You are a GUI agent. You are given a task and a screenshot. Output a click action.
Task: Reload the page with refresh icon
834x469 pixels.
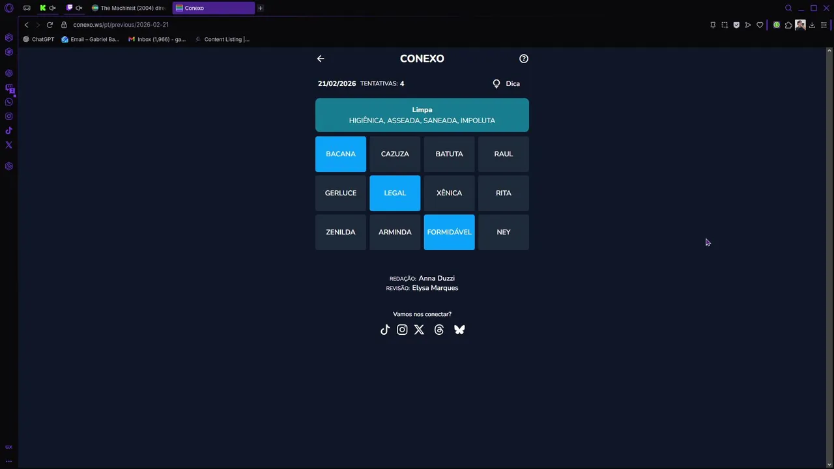click(50, 25)
